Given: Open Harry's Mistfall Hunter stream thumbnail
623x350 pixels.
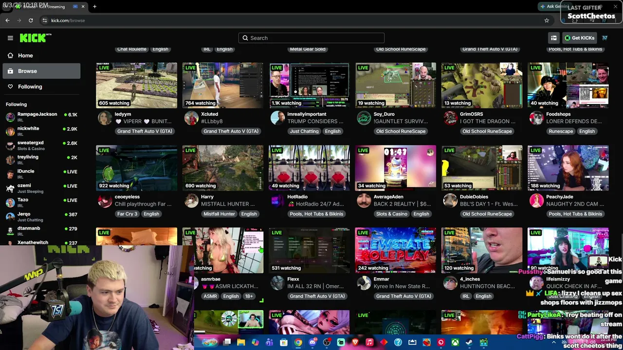Looking at the screenshot, I should coord(223,168).
